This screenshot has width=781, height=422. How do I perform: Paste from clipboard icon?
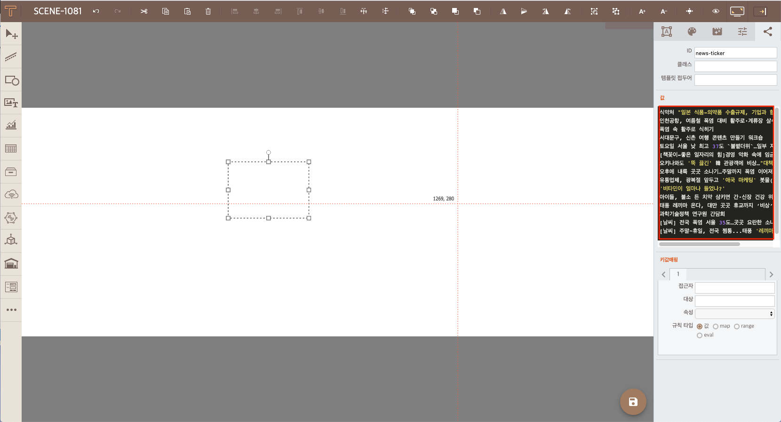[x=187, y=11]
